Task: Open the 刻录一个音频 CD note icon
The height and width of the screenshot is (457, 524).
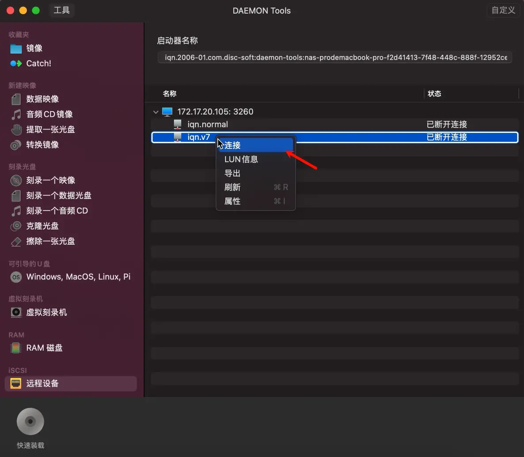Action: [16, 211]
